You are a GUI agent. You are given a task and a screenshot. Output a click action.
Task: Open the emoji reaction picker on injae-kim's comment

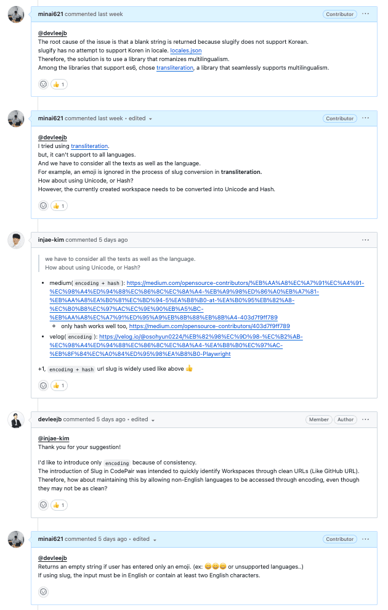click(x=43, y=385)
